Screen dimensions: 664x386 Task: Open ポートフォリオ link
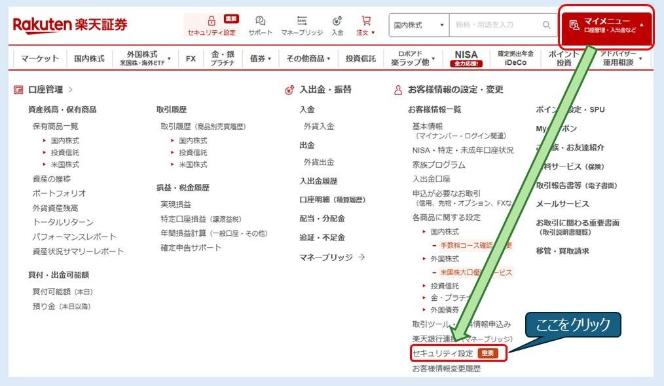coord(60,193)
